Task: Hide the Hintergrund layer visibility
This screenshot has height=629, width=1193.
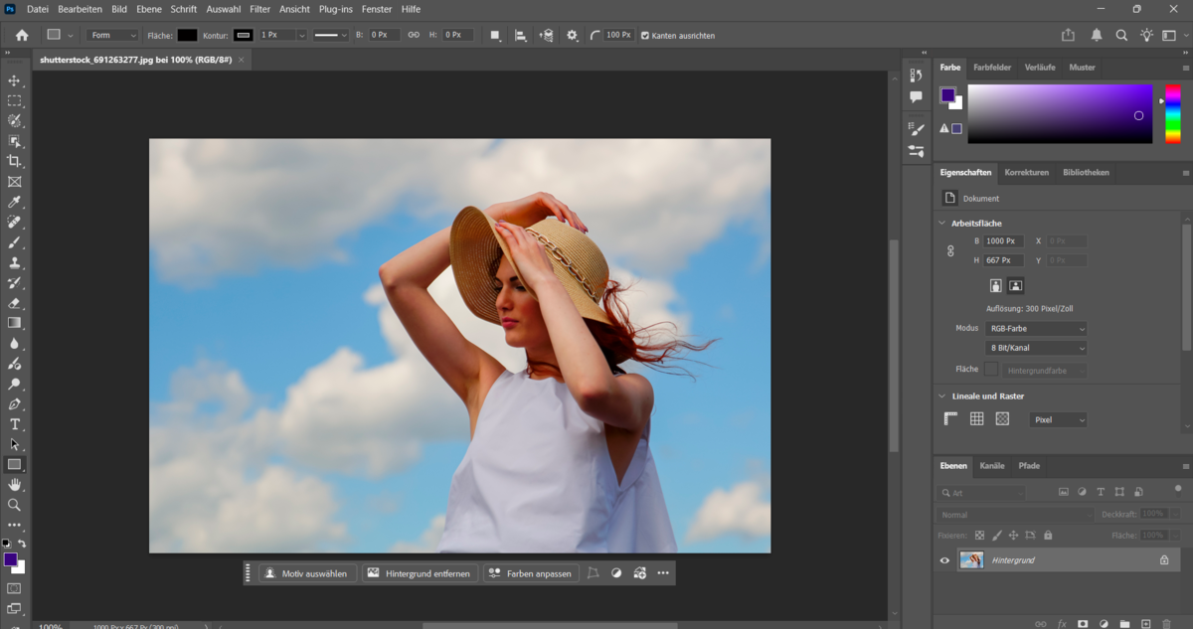Action: pyautogui.click(x=944, y=560)
